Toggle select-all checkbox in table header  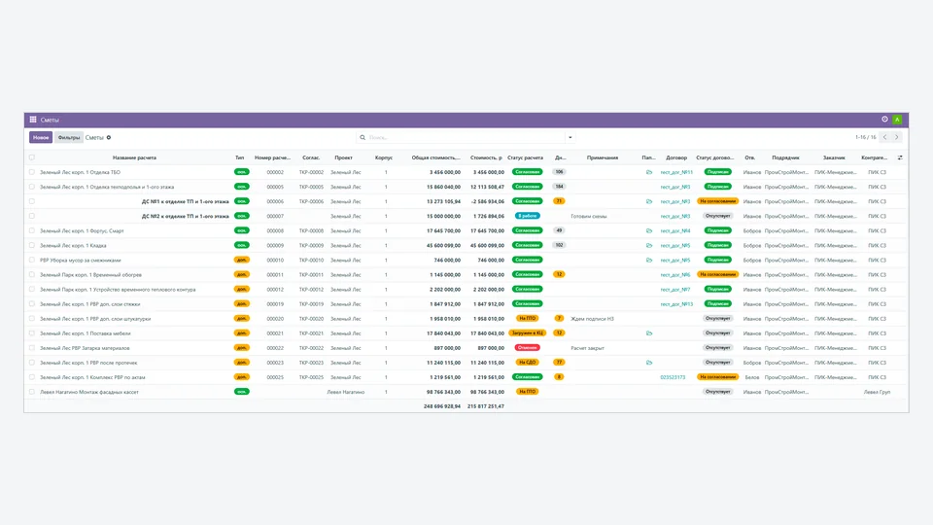click(x=32, y=157)
